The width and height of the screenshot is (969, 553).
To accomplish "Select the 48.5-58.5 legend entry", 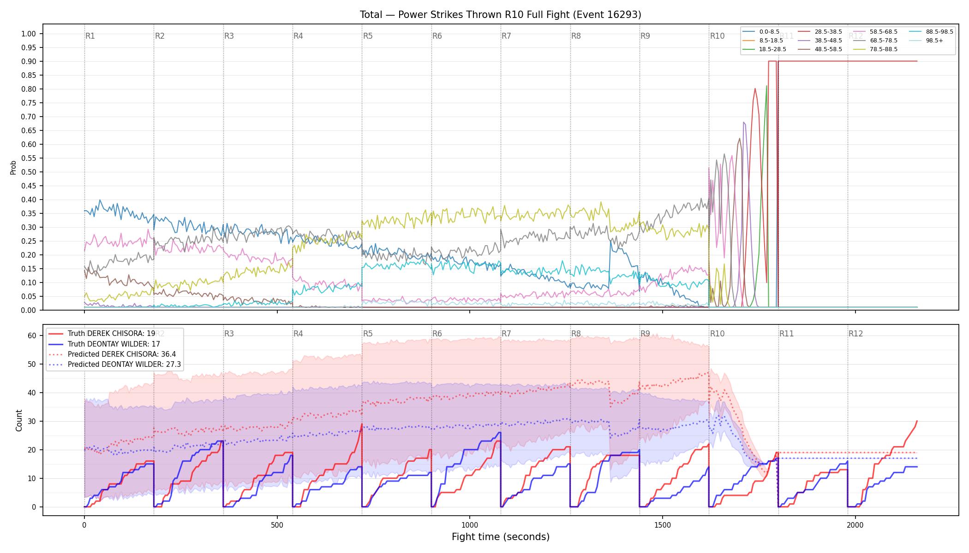I will tap(819, 49).
